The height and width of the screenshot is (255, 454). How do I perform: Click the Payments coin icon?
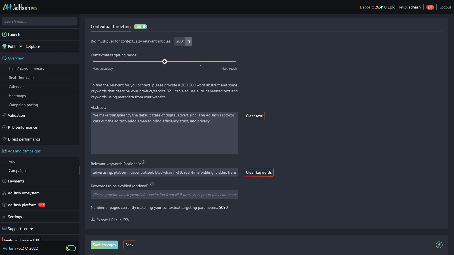pyautogui.click(x=4, y=181)
